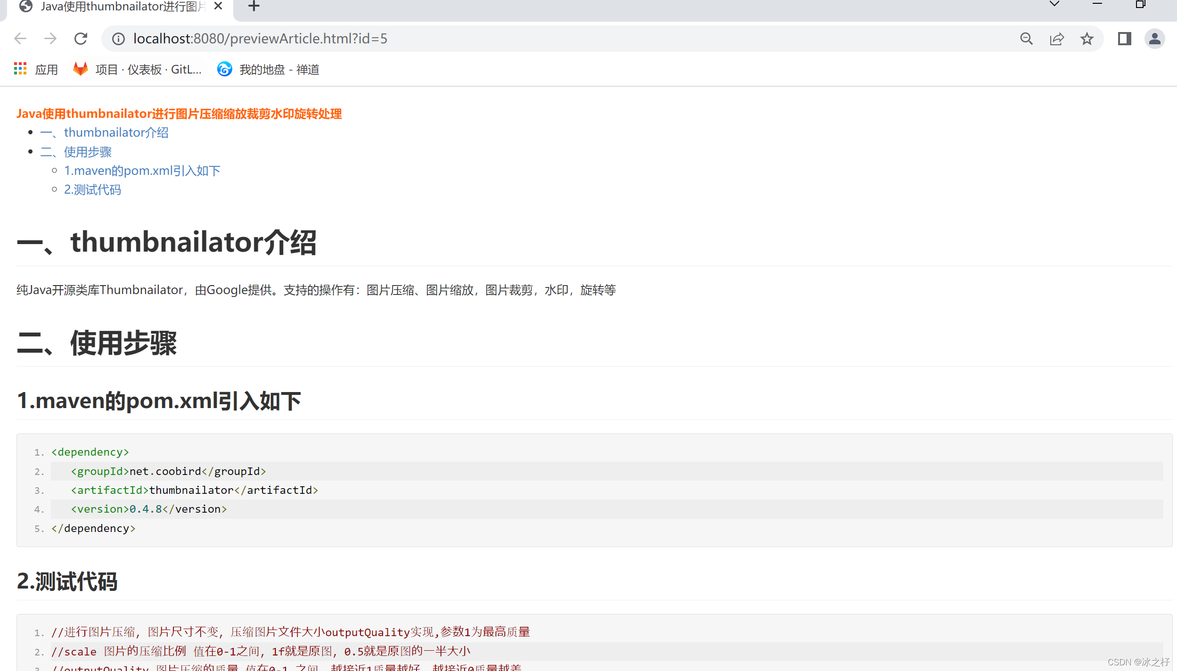Viewport: 1177px width, 671px height.
Task: Click the browser back arrow
Action: click(20, 39)
